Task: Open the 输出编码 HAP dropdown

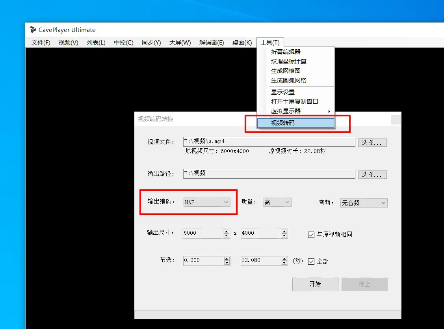Action: coord(207,202)
